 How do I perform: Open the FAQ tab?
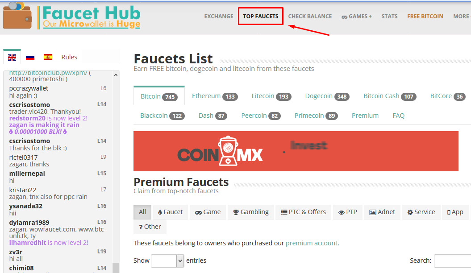(398, 116)
